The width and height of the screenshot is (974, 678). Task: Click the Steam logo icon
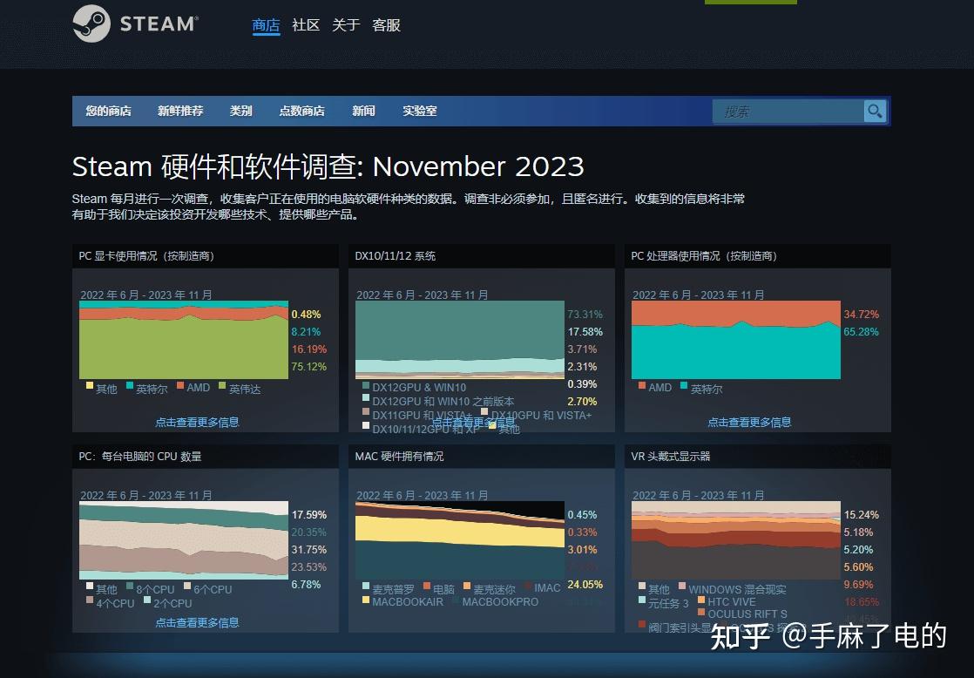(91, 24)
